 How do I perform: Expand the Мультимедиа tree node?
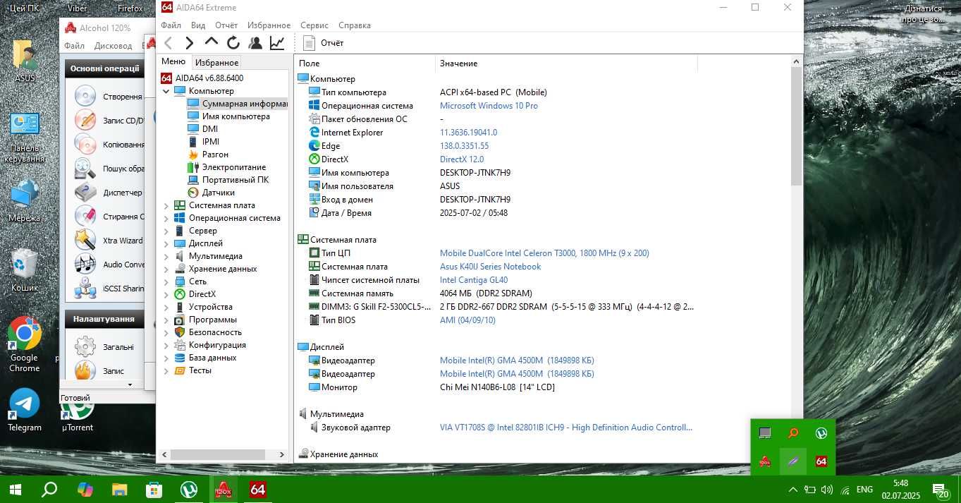[166, 256]
